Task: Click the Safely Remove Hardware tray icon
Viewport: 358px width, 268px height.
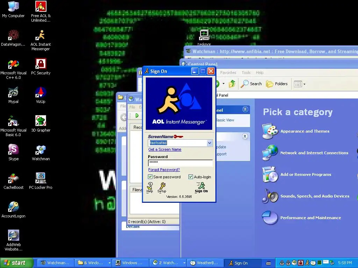Action: pos(332,263)
